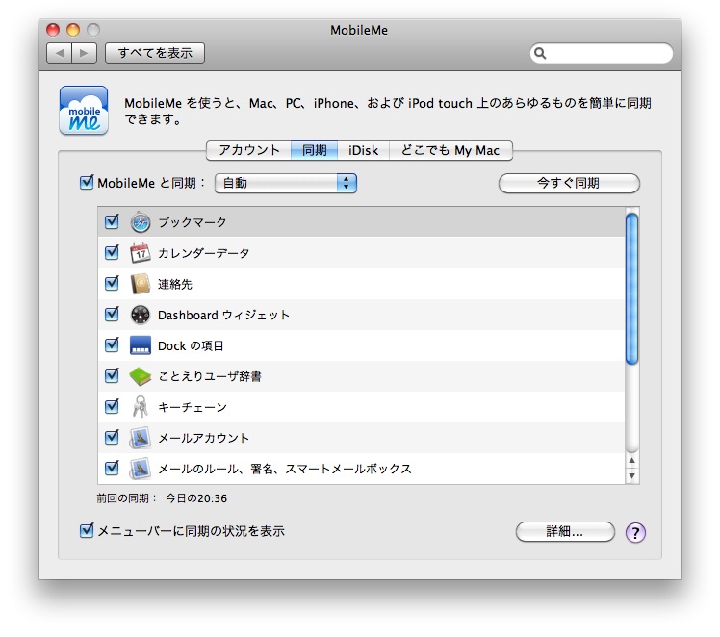Click the mail account stamp icon
Screen dimensions: 720x637
[x=141, y=438]
